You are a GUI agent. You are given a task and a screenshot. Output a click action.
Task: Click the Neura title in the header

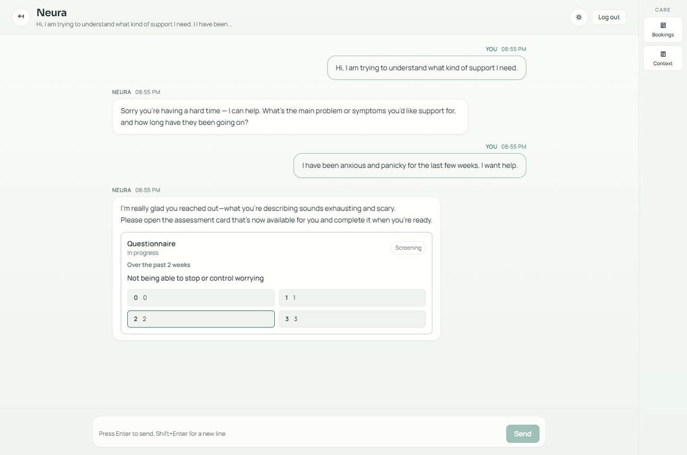click(51, 13)
